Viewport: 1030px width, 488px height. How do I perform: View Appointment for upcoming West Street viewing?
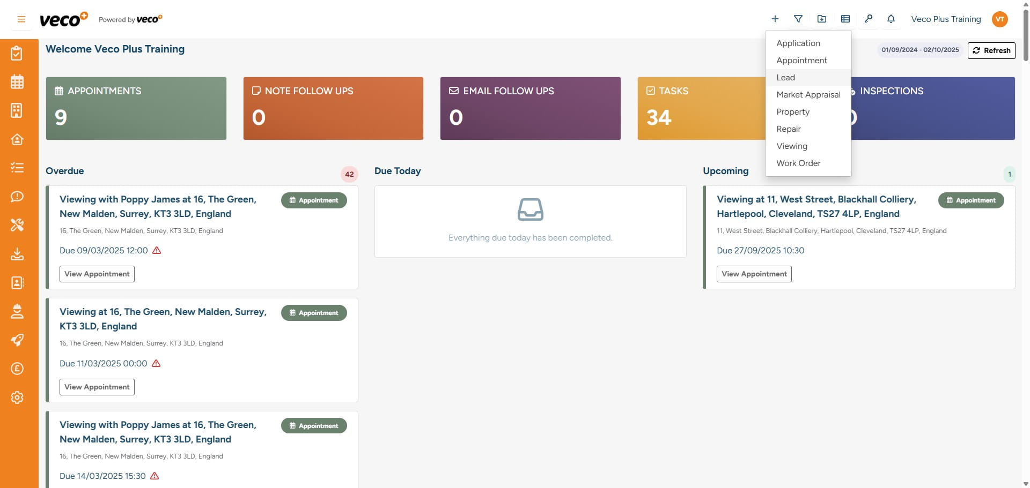[754, 274]
